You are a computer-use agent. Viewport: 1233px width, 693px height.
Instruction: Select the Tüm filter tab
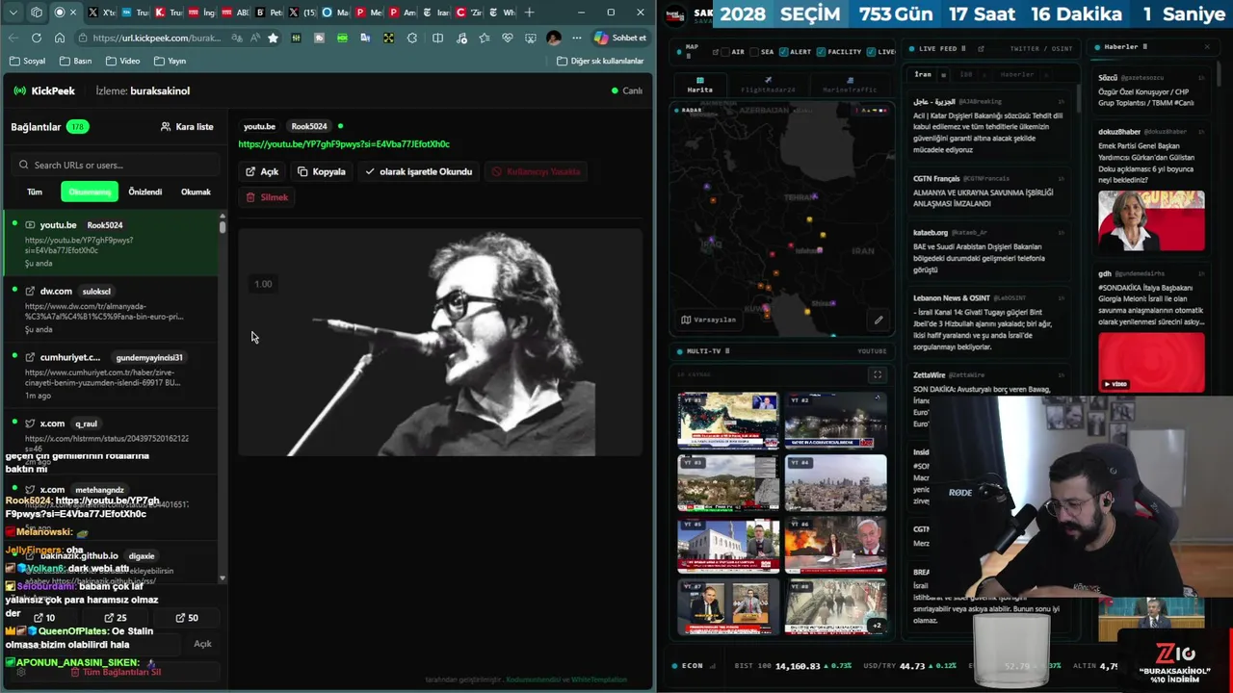35,192
